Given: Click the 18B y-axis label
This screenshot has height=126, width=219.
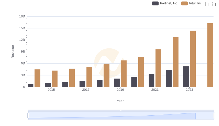Looking at the screenshot, I should [22, 16].
